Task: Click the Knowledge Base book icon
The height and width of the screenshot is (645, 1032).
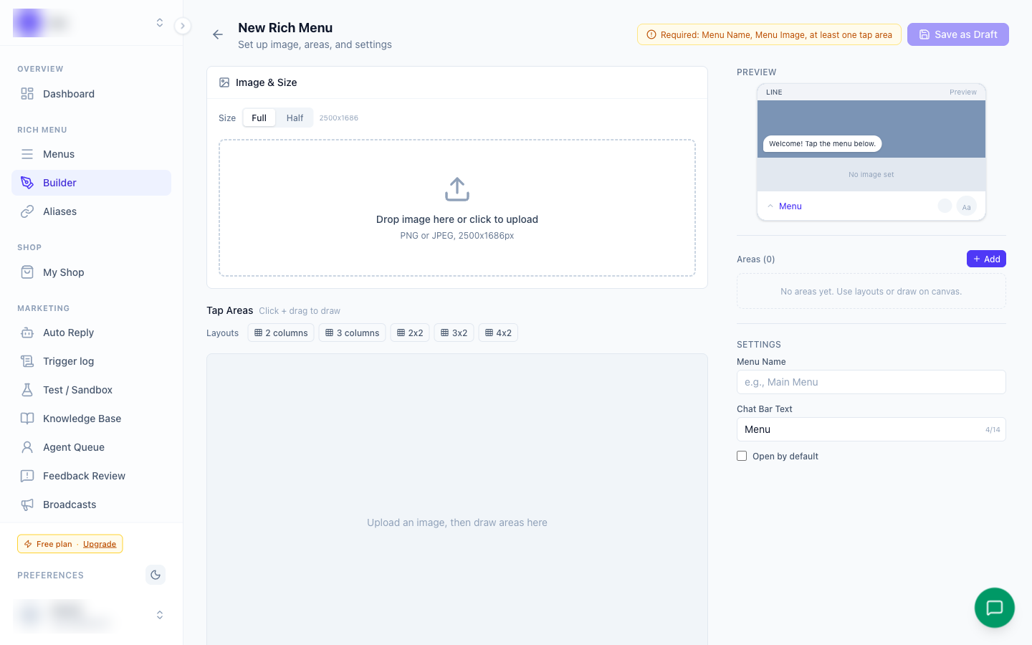Action: click(27, 419)
